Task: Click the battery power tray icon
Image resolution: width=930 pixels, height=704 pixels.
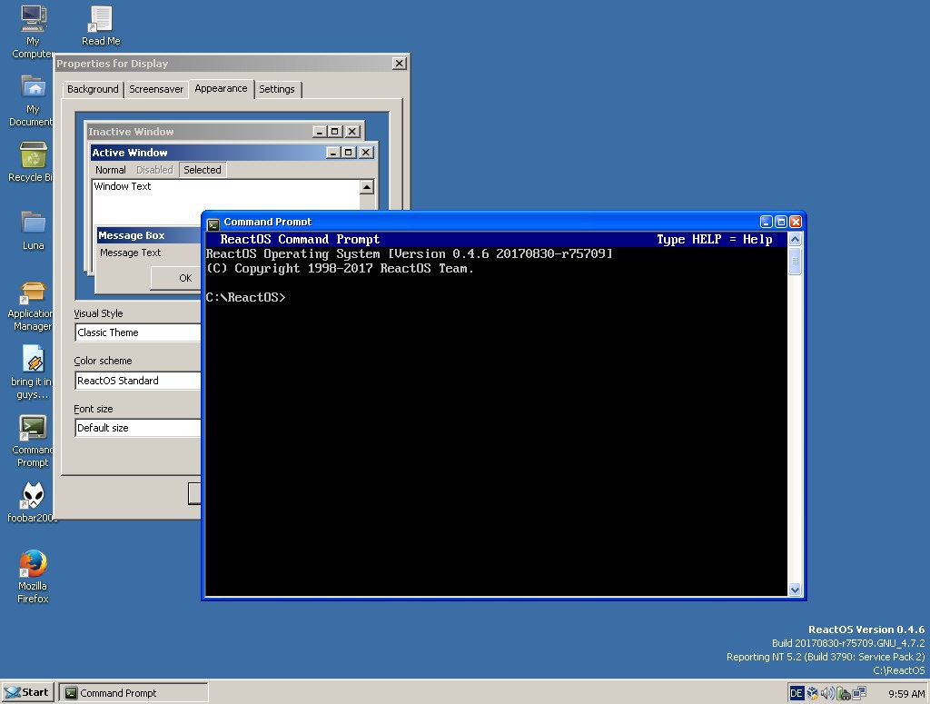Action: coord(843,693)
